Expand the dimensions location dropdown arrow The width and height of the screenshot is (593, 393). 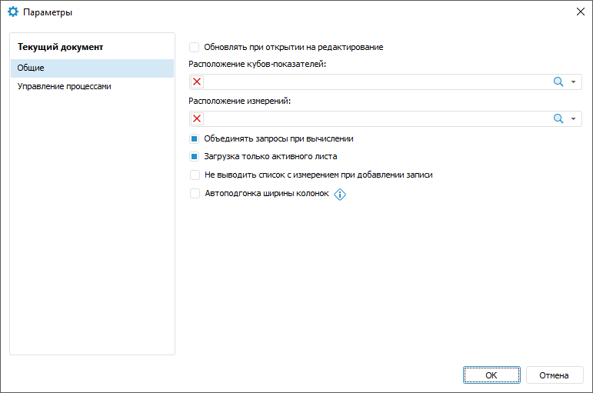573,118
